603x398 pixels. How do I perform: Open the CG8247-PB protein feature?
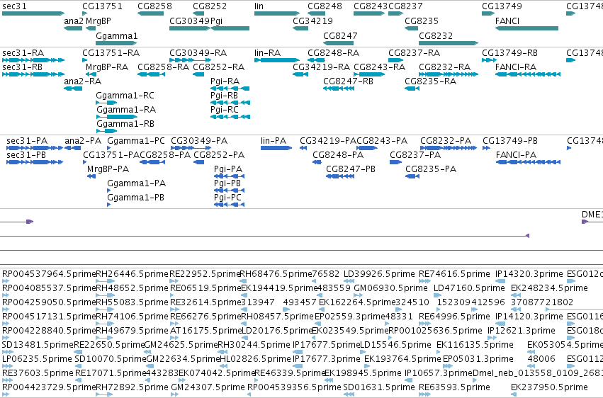pyautogui.click(x=340, y=176)
